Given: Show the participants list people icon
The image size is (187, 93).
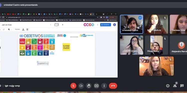Looking at the screenshot, I should click(175, 86).
